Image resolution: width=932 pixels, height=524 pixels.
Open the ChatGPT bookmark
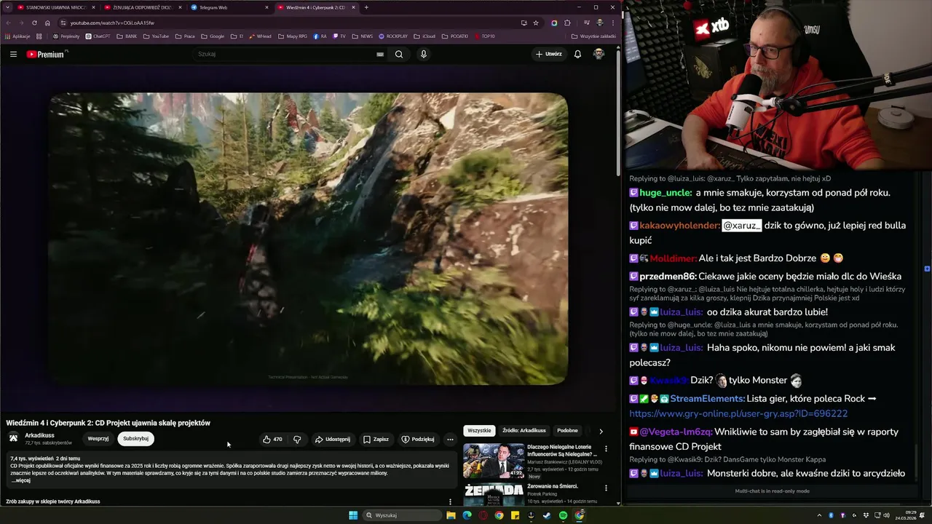[98, 36]
